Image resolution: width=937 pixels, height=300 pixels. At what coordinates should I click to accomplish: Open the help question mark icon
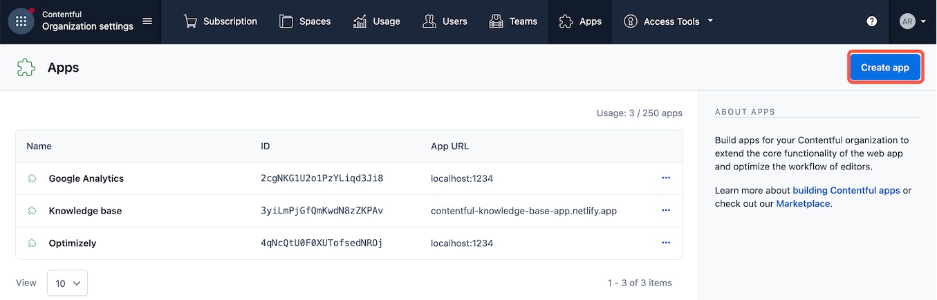coord(872,21)
